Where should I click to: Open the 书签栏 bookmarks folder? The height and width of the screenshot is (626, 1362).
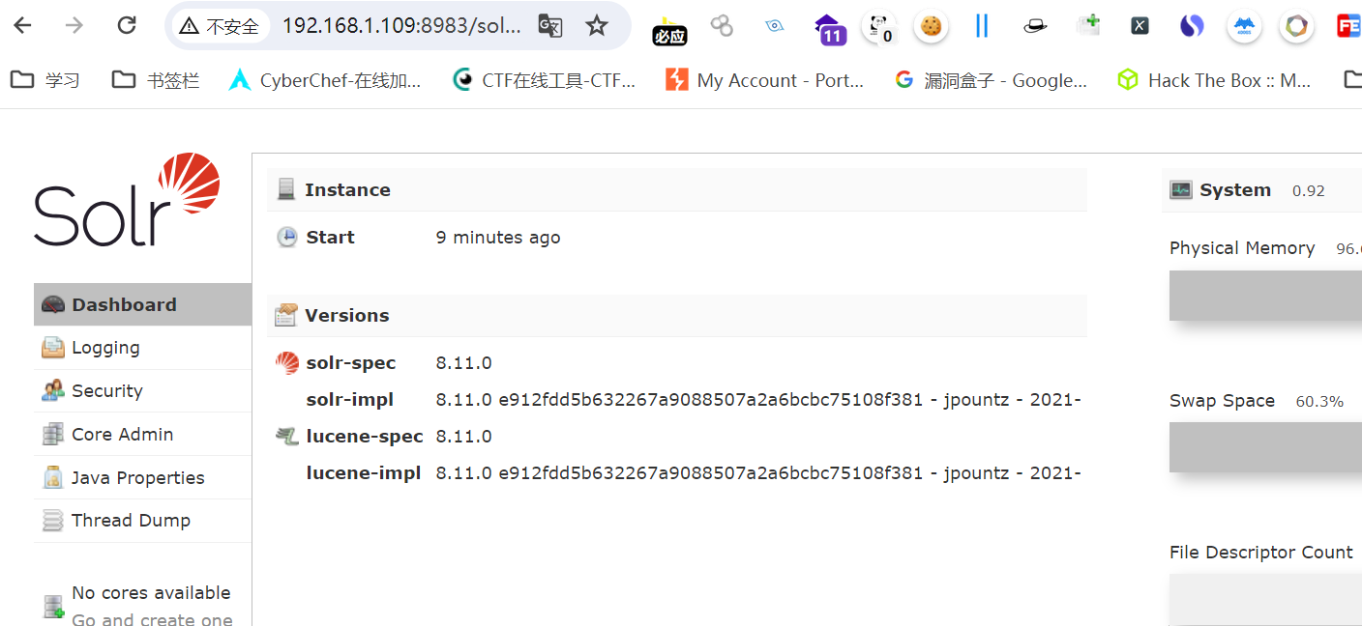(156, 80)
